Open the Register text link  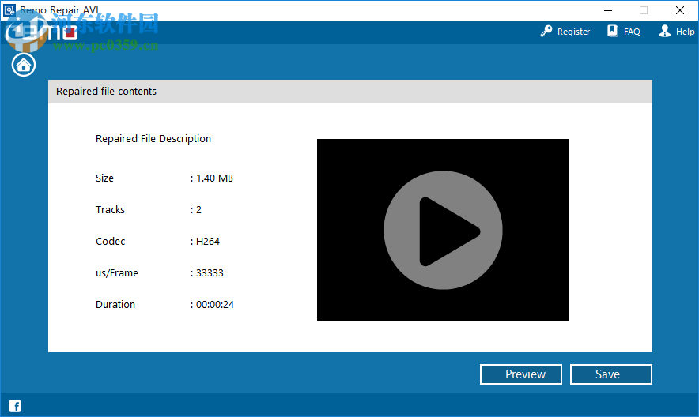click(x=573, y=32)
